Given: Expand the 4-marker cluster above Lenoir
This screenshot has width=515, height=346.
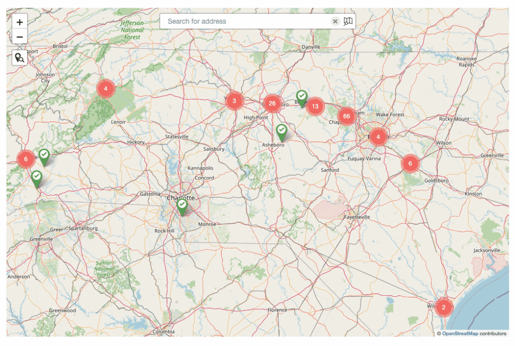Looking at the screenshot, I should pyautogui.click(x=106, y=89).
